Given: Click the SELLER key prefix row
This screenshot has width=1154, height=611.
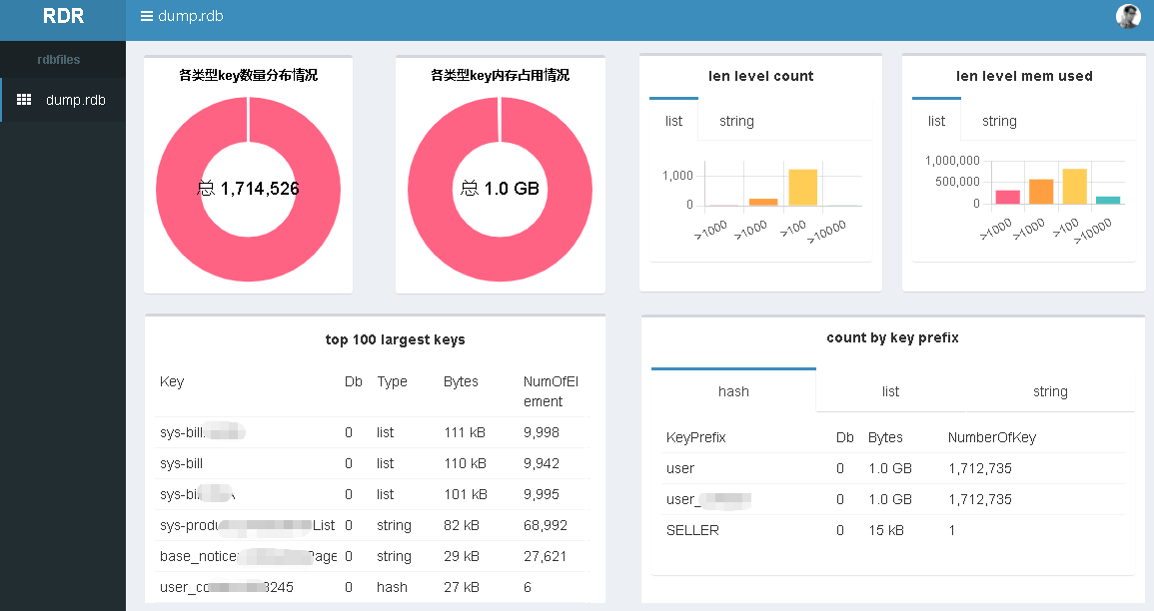Looking at the screenshot, I should (692, 530).
